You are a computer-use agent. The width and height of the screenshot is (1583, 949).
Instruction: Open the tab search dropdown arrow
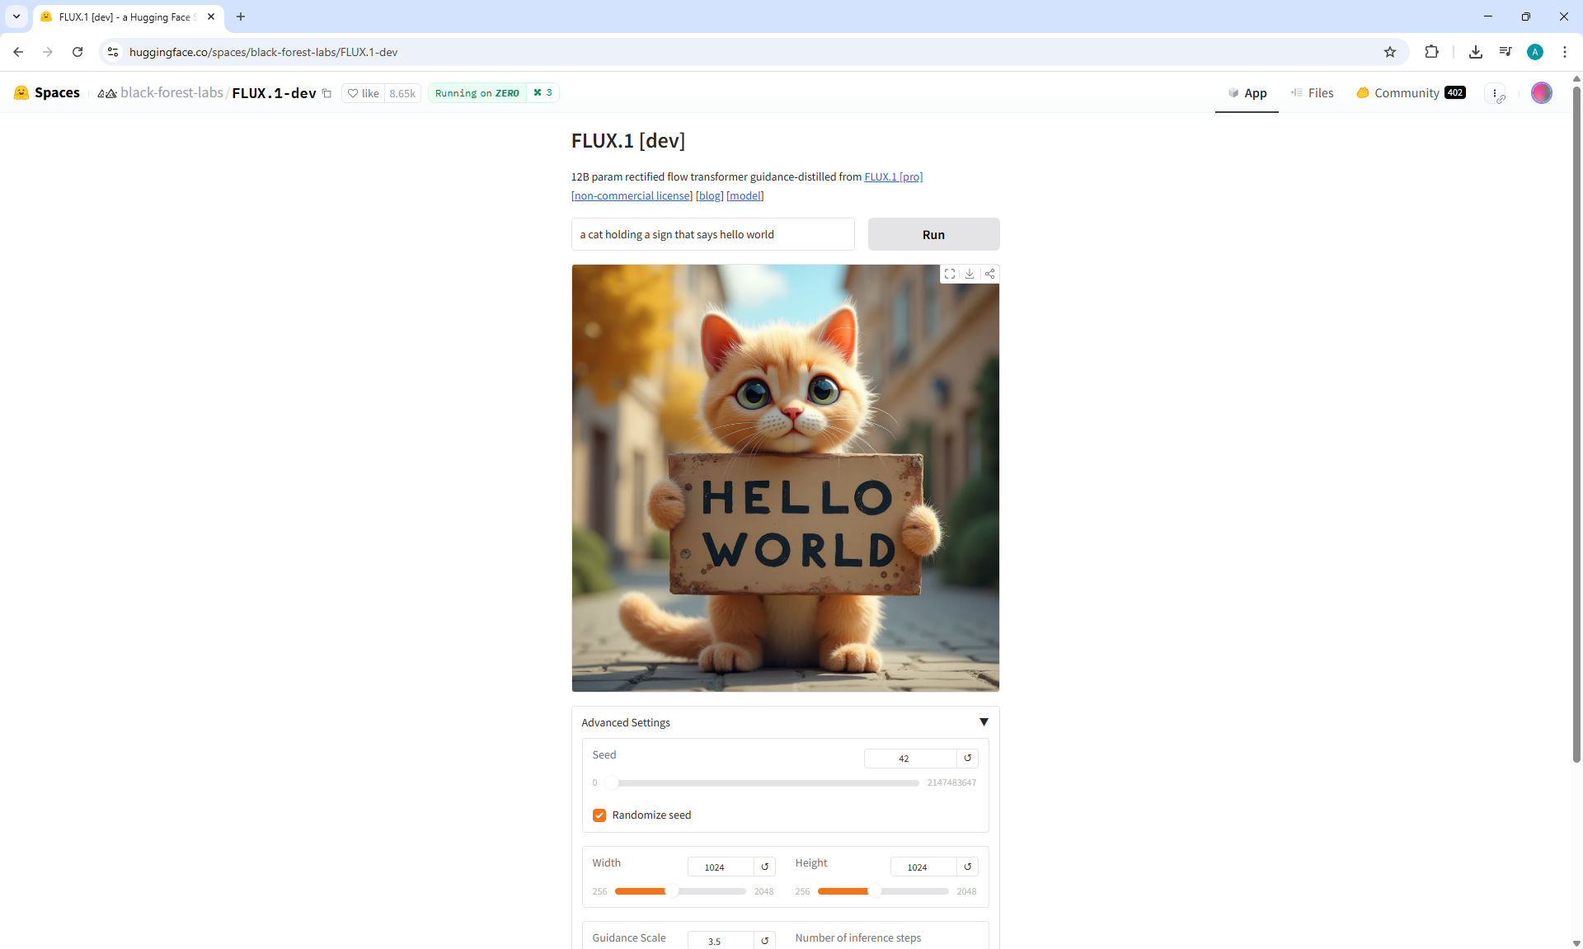[x=16, y=16]
